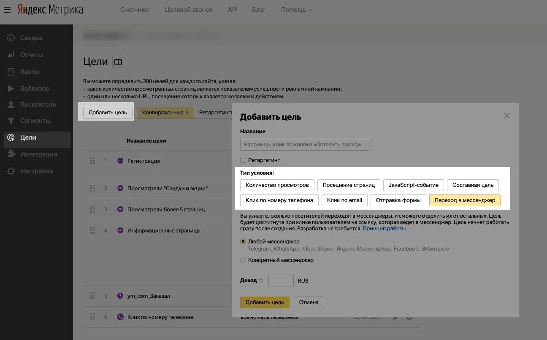Image resolution: width=547 pixels, height=340 pixels.
Task: Click the question mark next to Доход
Action: [260, 281]
